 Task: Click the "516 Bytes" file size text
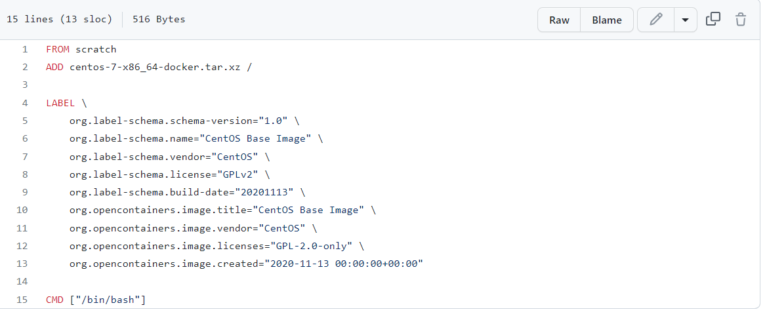tap(159, 20)
